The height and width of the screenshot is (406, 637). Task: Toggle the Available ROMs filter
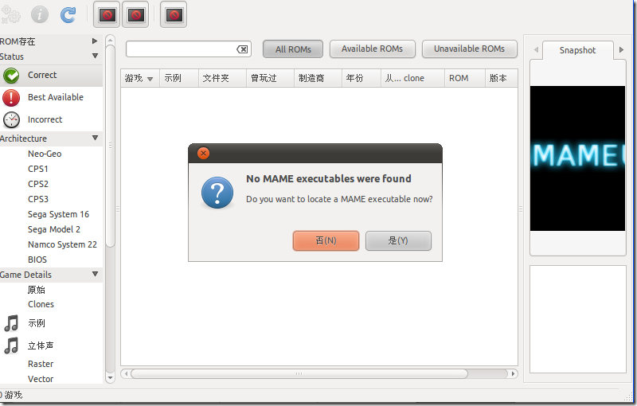tap(372, 49)
